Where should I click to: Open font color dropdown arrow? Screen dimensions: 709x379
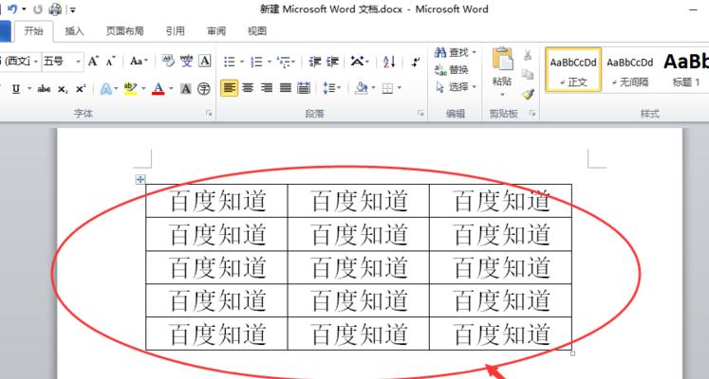tap(171, 89)
